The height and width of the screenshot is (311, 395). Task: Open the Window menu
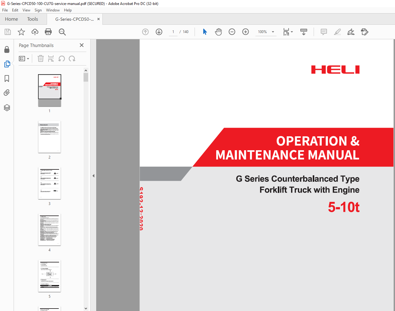[53, 10]
